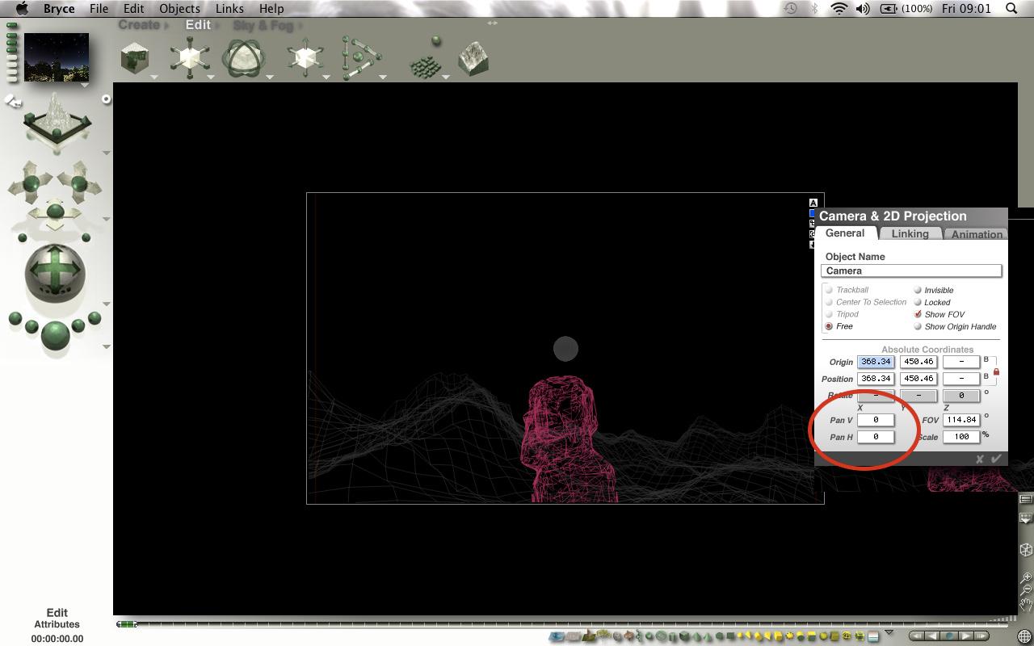Viewport: 1034px width, 646px height.
Task: Select the Reposition tool
Action: tap(305, 58)
